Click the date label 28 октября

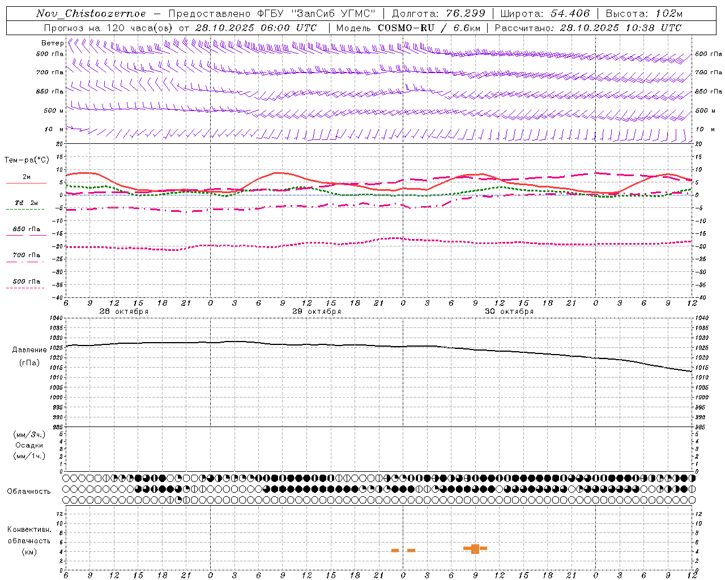(124, 312)
